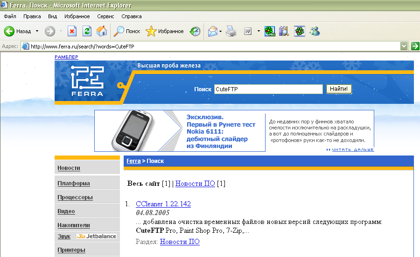Open the Поиск search toolbar button
The height and width of the screenshot is (257, 420).
click(x=126, y=31)
